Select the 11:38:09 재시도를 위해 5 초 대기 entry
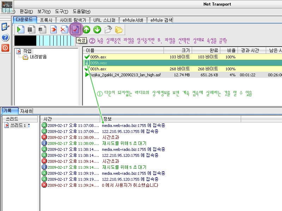This screenshot has height=211, width=282. tap(94, 143)
